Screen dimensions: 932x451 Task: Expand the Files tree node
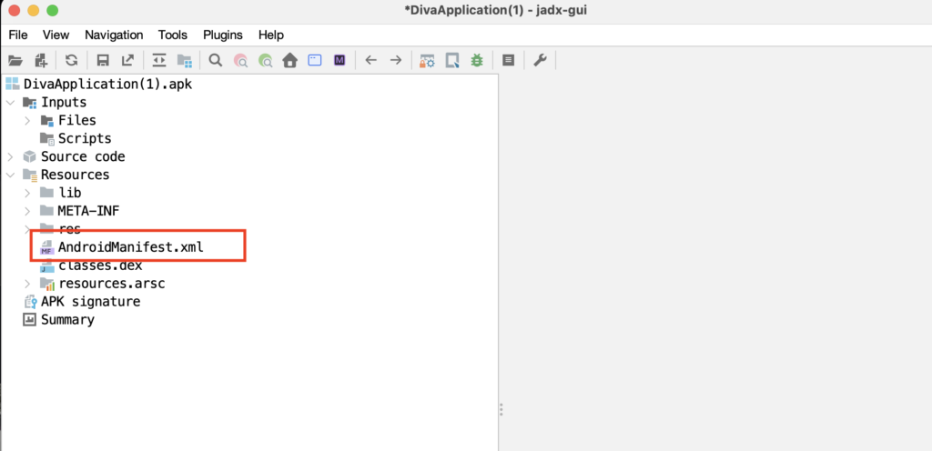click(x=27, y=120)
